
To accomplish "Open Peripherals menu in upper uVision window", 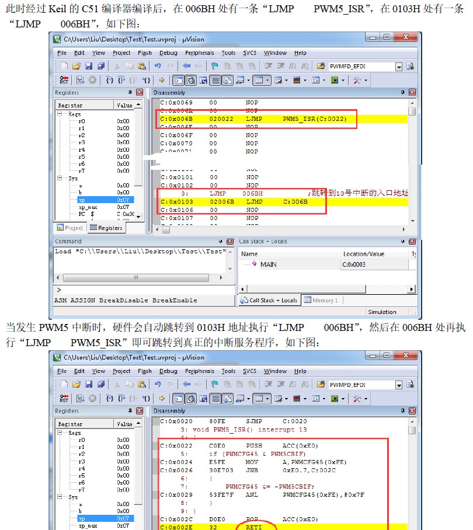I will click(200, 53).
